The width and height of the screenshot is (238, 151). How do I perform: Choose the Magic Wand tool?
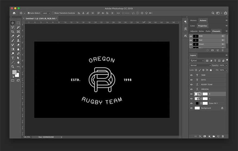pos(18,28)
